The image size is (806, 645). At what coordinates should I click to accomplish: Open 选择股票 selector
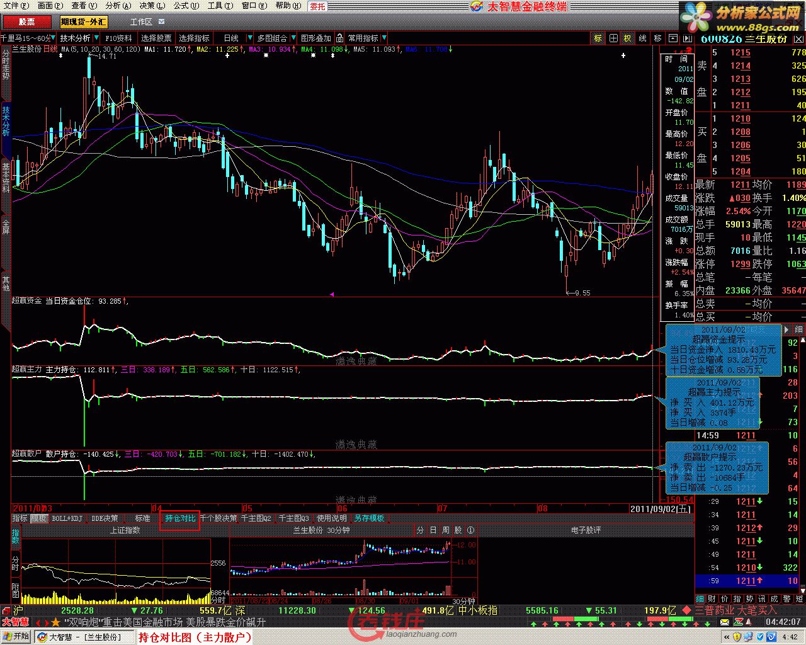(x=156, y=38)
